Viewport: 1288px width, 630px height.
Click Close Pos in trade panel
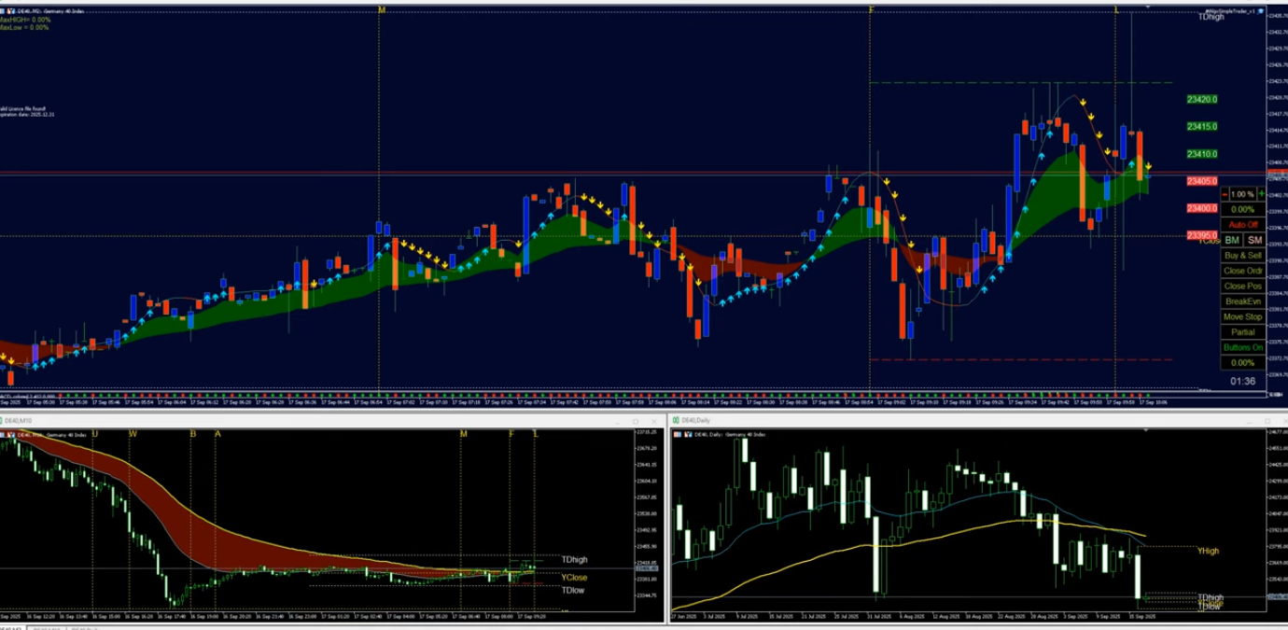coord(1242,286)
